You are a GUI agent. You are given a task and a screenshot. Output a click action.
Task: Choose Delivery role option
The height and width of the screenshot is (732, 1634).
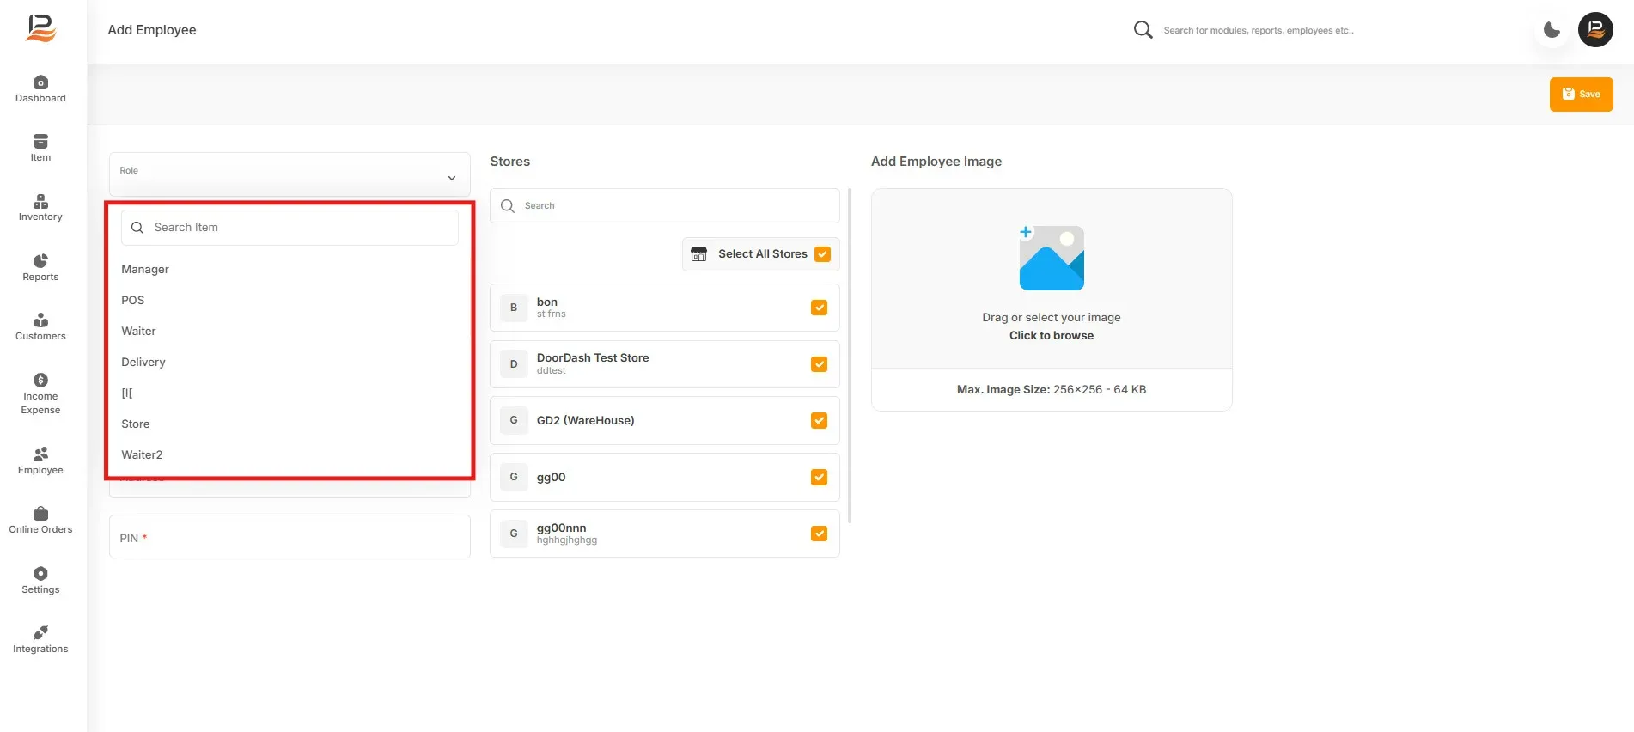143,362
